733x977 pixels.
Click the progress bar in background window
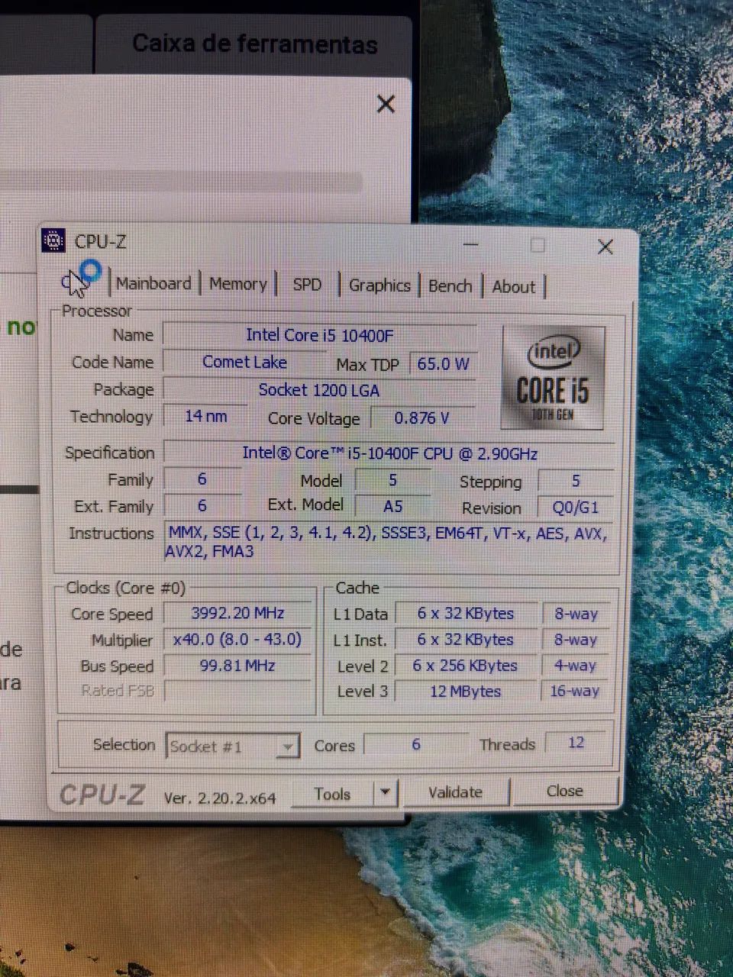181,183
